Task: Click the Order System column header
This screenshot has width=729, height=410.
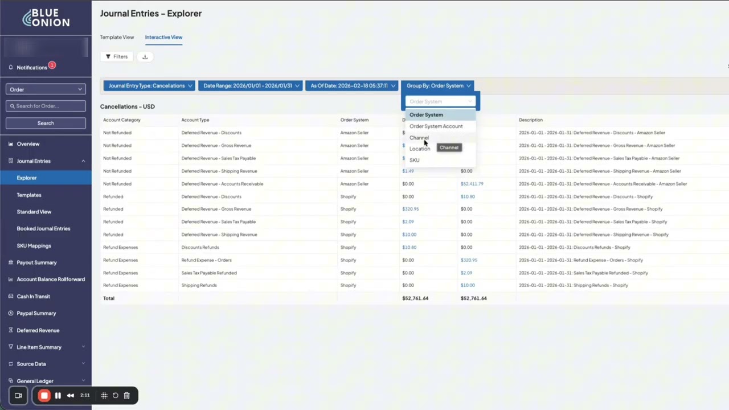Action: point(354,120)
